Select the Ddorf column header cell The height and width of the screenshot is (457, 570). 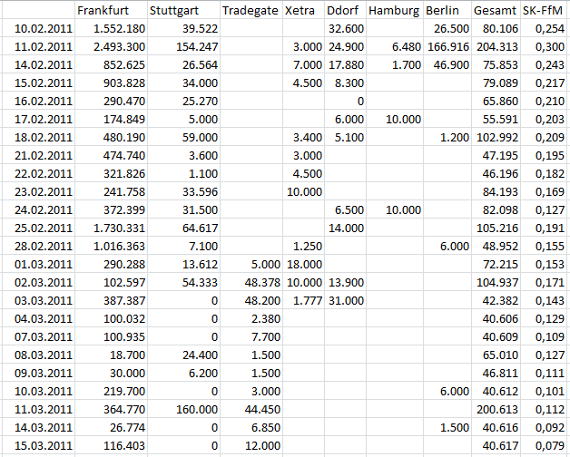coord(345,10)
